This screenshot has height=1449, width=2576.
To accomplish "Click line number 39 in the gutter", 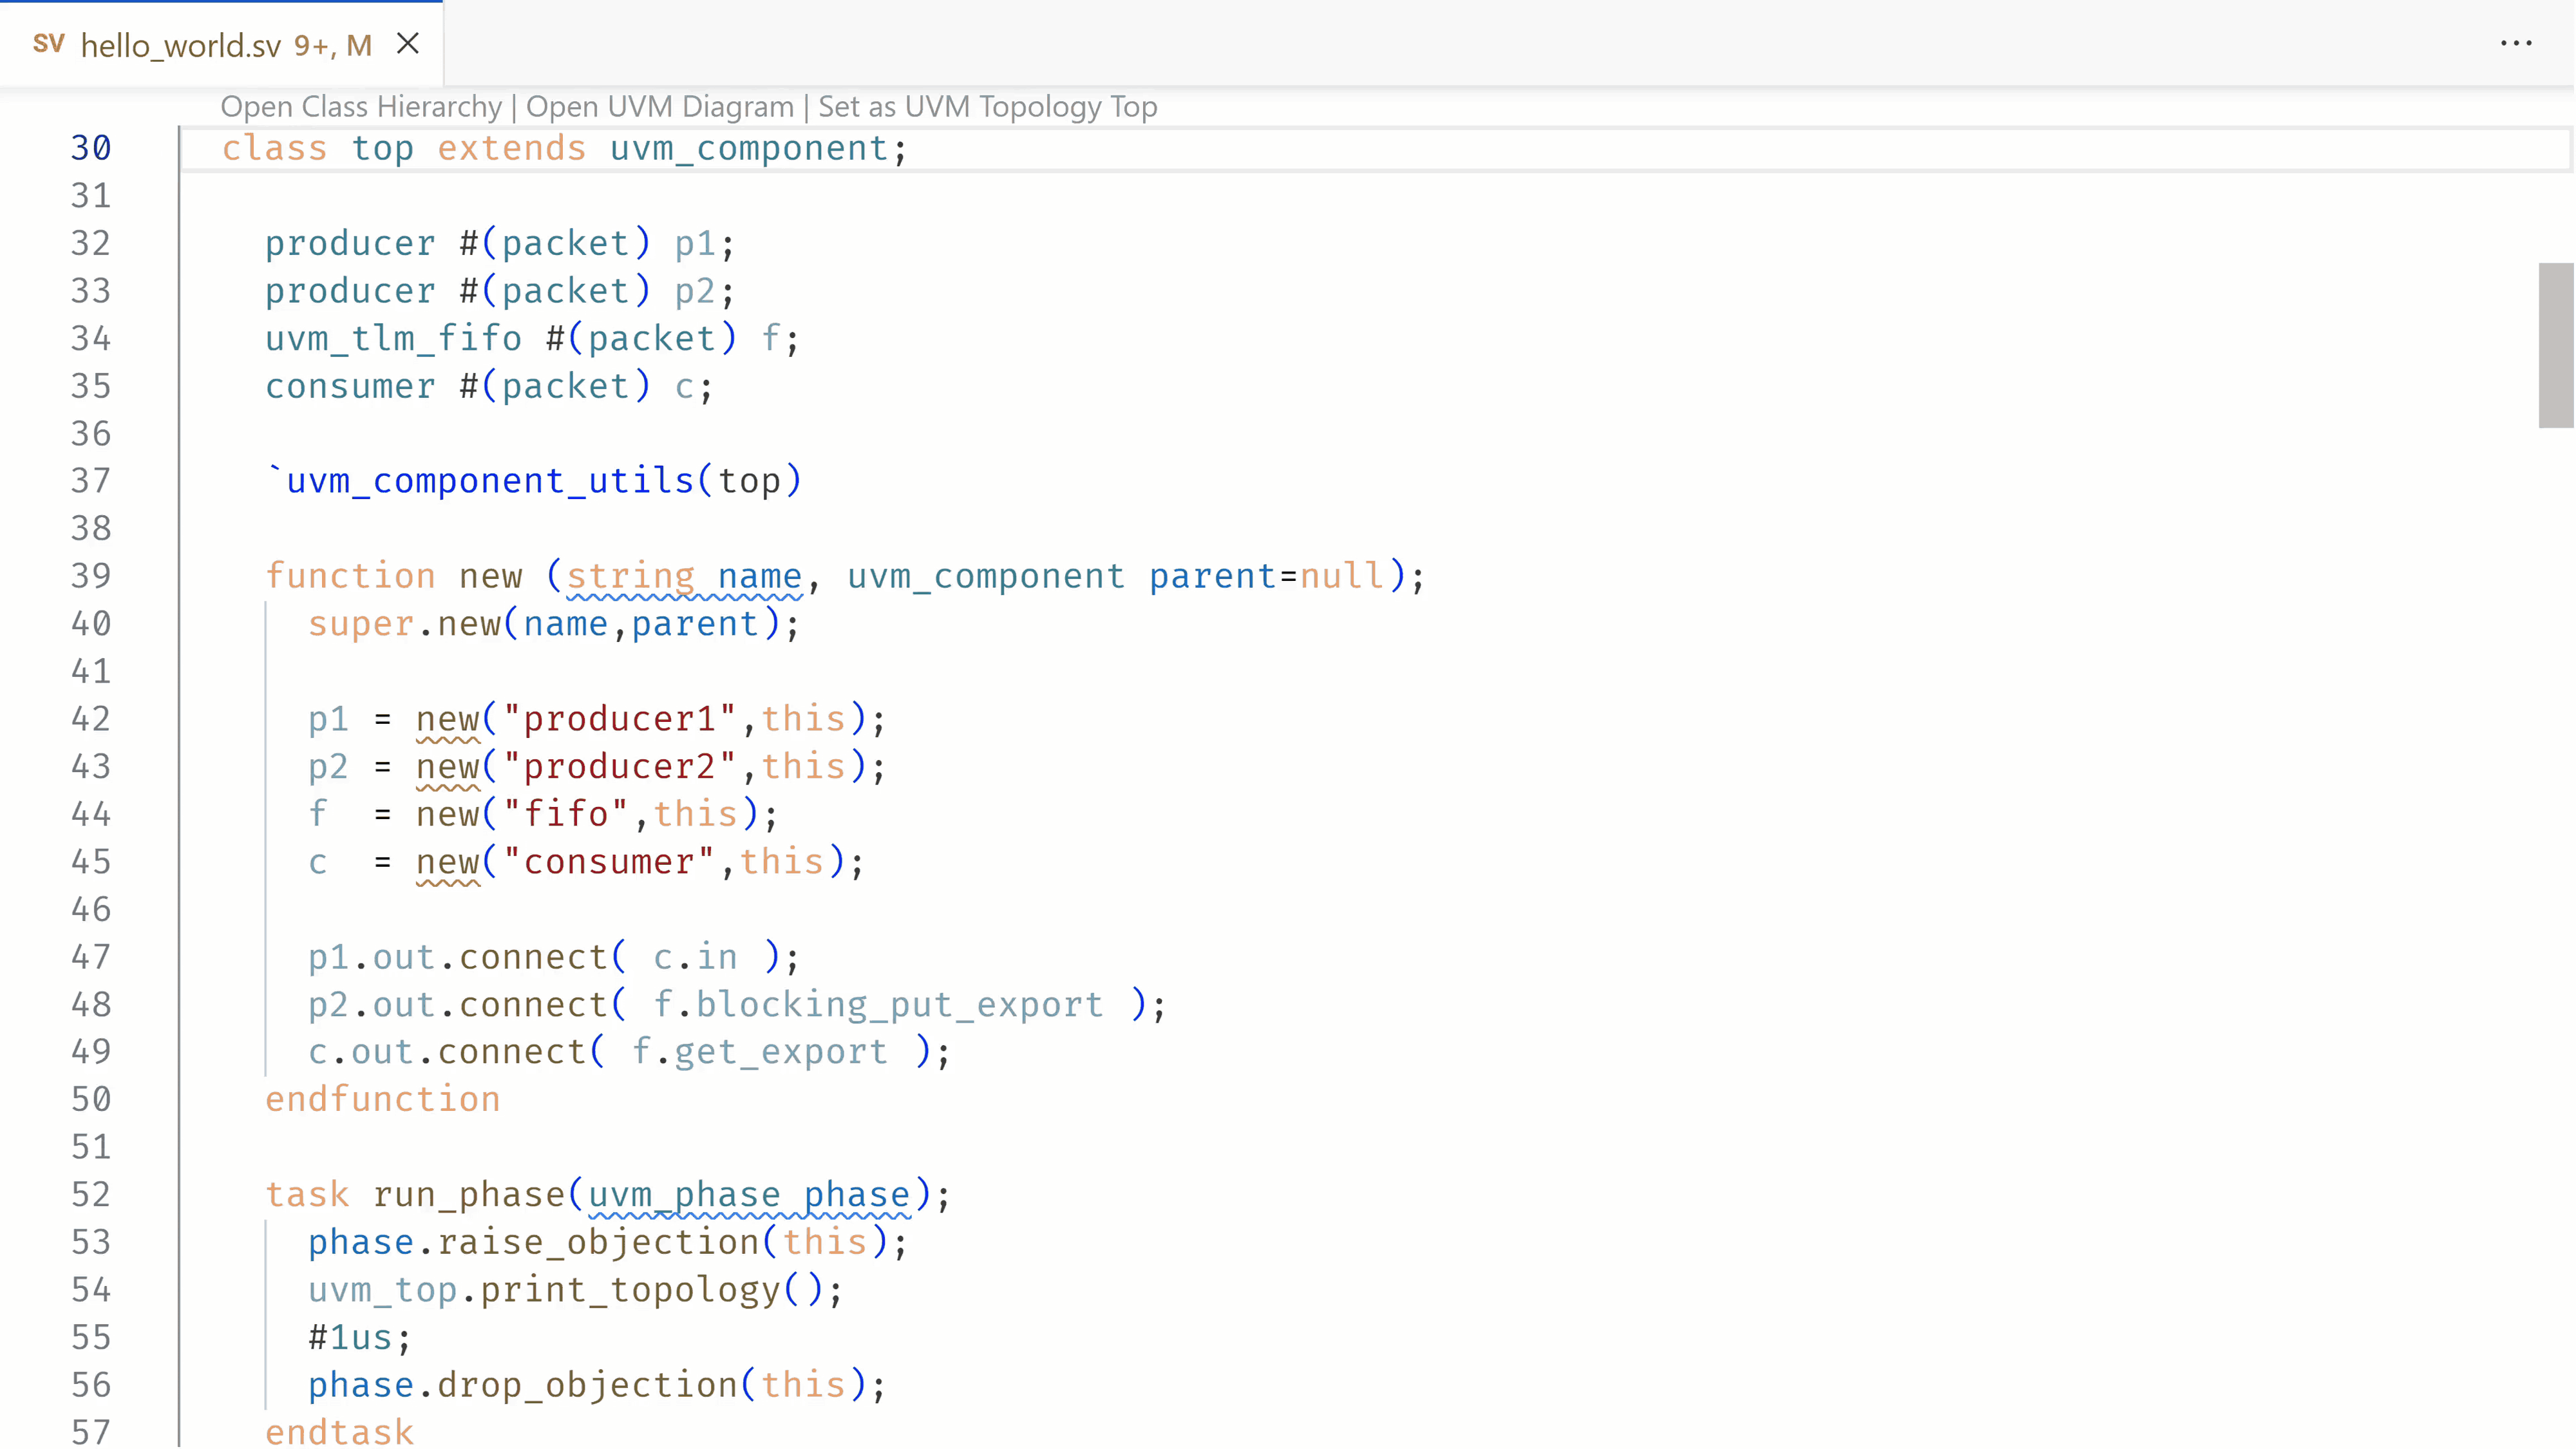I will 91,576.
